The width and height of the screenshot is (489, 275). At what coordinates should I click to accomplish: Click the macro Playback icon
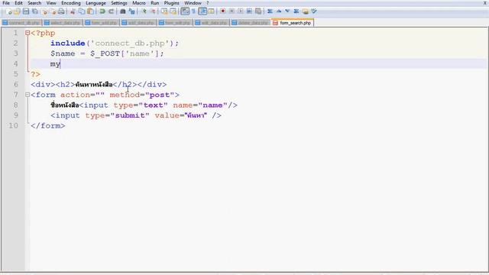click(x=241, y=11)
